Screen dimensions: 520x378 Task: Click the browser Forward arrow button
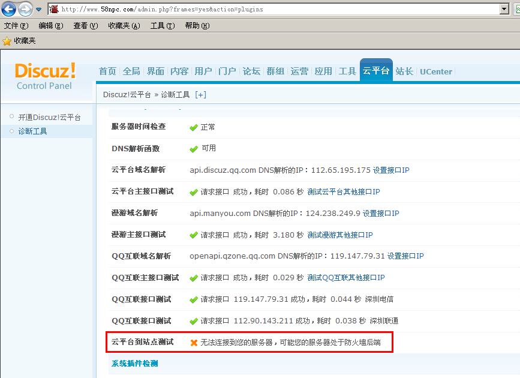click(26, 9)
